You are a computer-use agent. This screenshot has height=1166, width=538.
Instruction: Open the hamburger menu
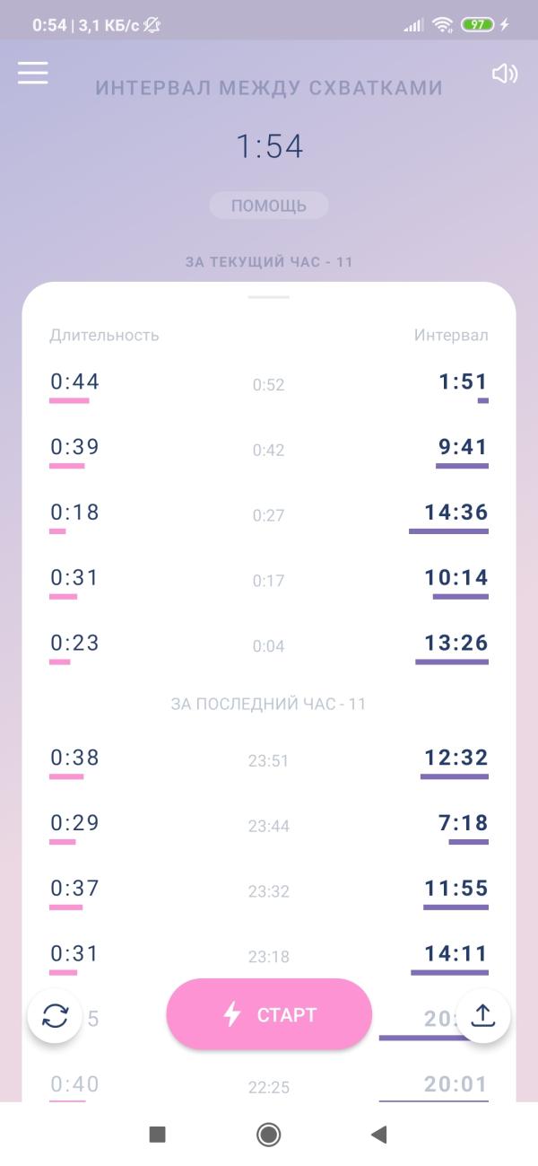click(33, 73)
